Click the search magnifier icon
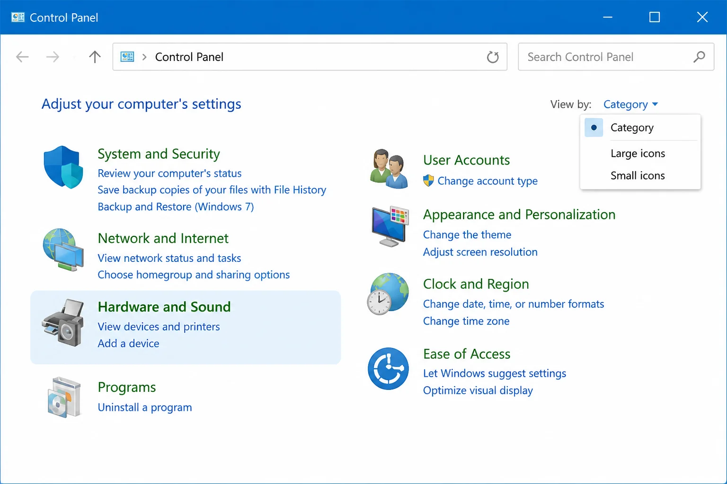Image resolution: width=727 pixels, height=484 pixels. [699, 57]
